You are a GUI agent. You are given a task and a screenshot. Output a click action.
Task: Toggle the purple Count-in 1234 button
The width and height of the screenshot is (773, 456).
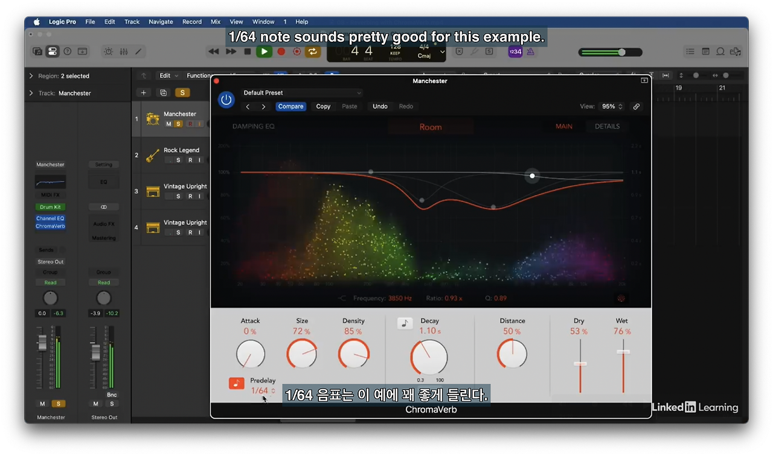pos(515,52)
